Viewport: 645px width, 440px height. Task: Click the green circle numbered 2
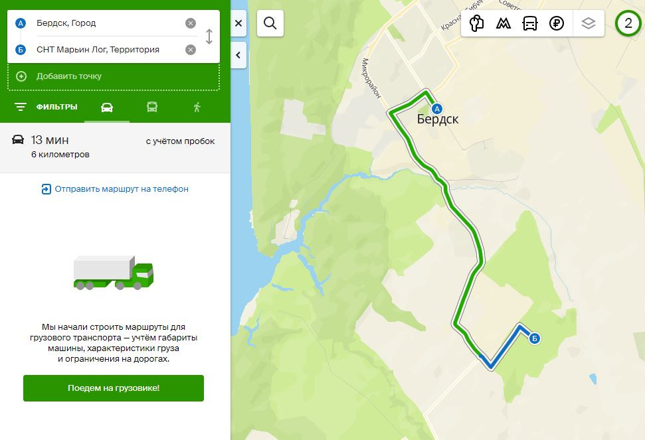(x=628, y=23)
